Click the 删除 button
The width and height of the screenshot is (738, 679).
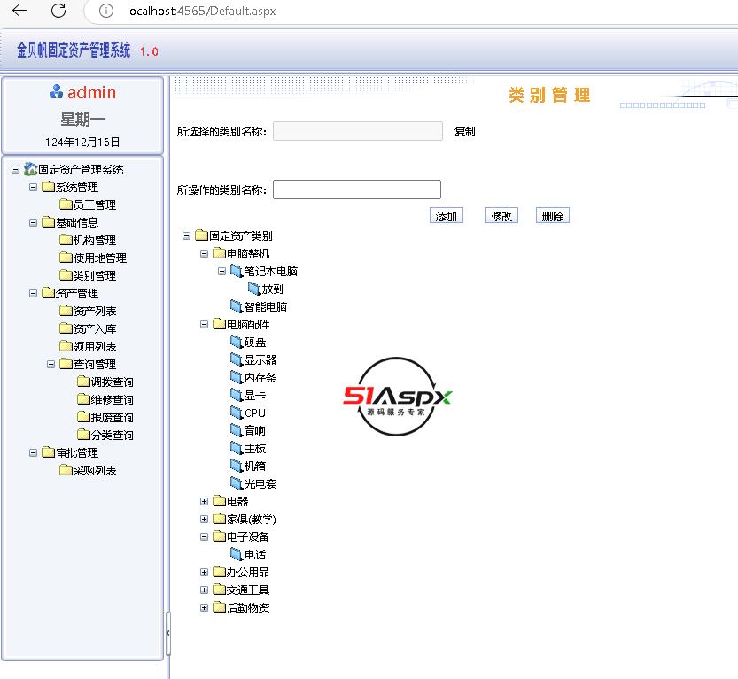(x=552, y=216)
